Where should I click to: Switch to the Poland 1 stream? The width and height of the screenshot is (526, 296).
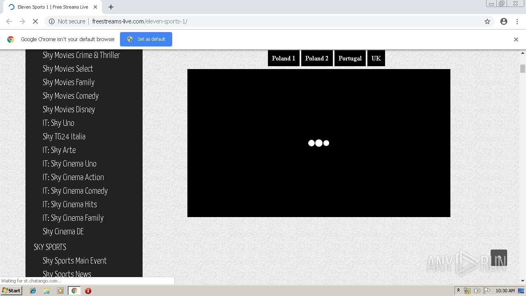coord(284,58)
